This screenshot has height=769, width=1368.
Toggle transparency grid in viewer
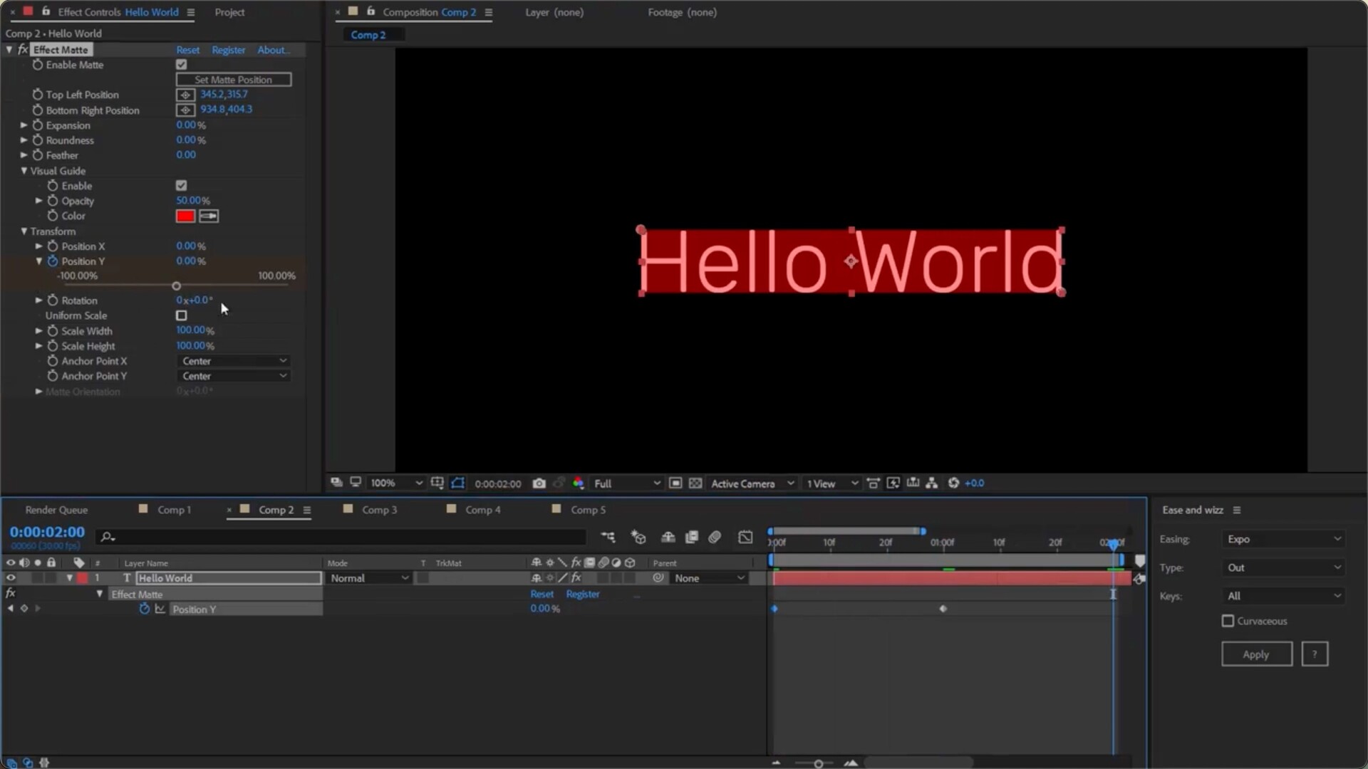tap(695, 483)
